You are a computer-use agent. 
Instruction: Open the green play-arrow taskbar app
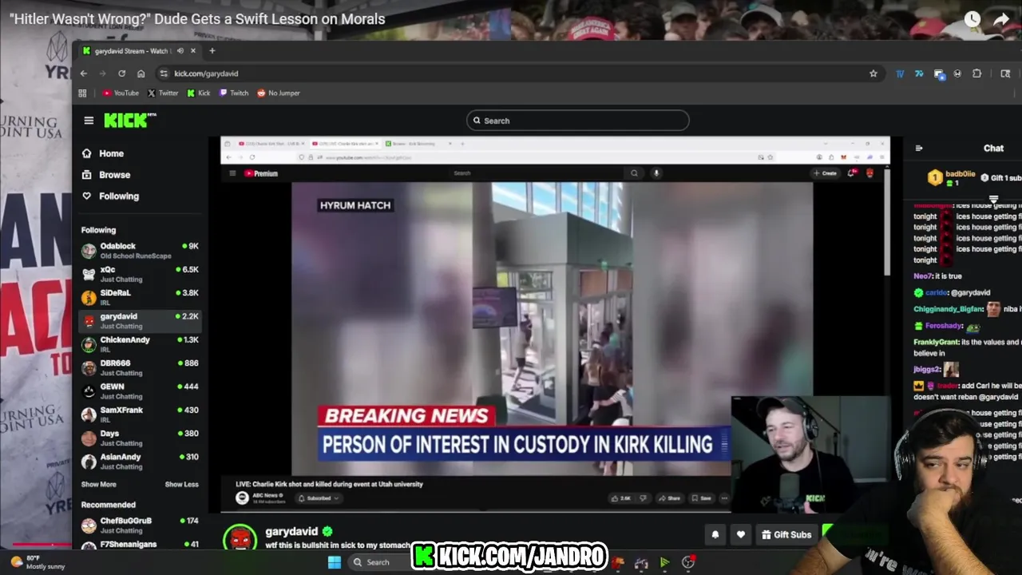pos(664,563)
